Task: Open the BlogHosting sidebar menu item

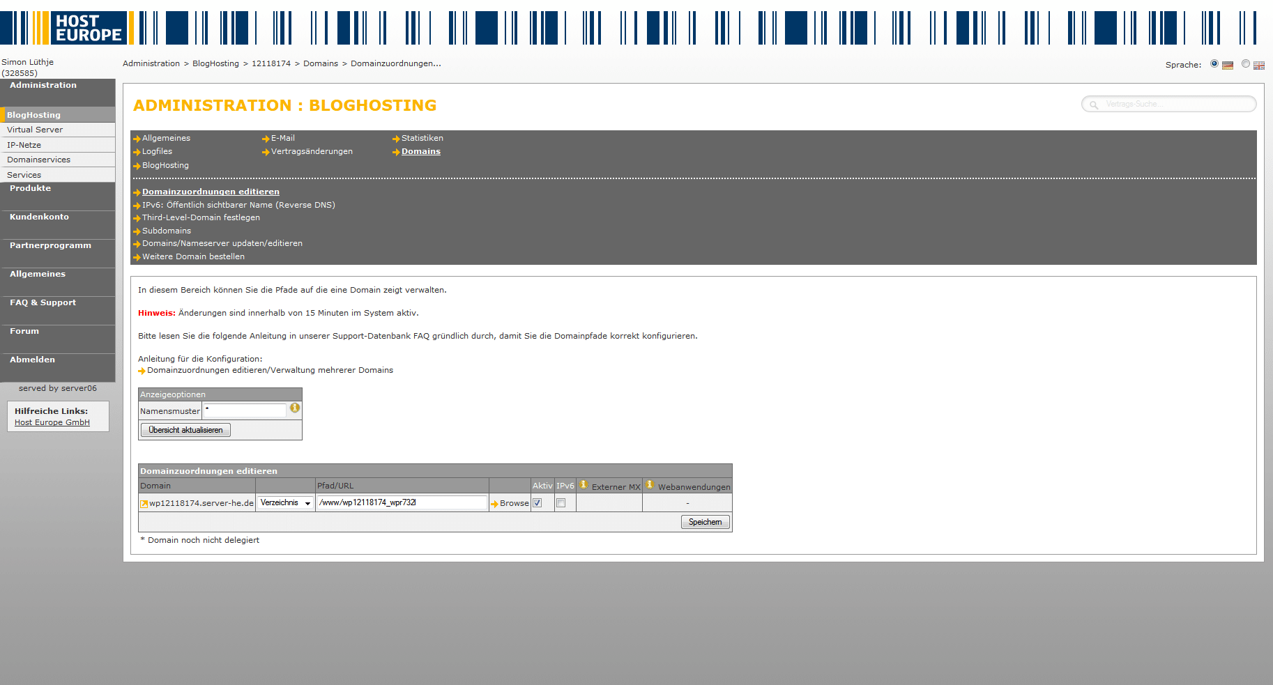Action: [x=33, y=115]
